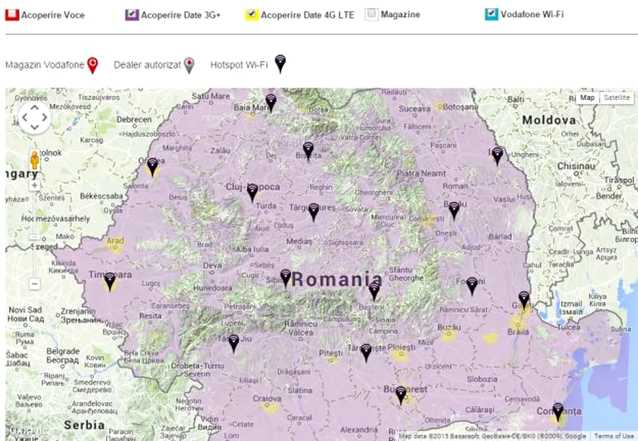The width and height of the screenshot is (638, 441).
Task: Toggle the Acoperire Date 3G+ checkbox
Action: (132, 14)
